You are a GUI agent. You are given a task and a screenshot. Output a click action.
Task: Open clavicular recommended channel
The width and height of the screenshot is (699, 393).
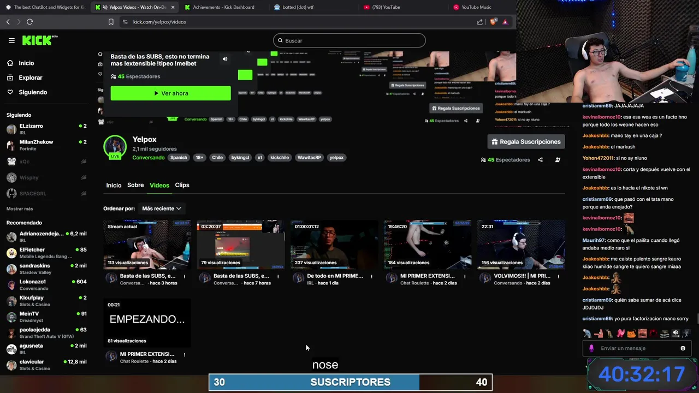[x=46, y=365]
